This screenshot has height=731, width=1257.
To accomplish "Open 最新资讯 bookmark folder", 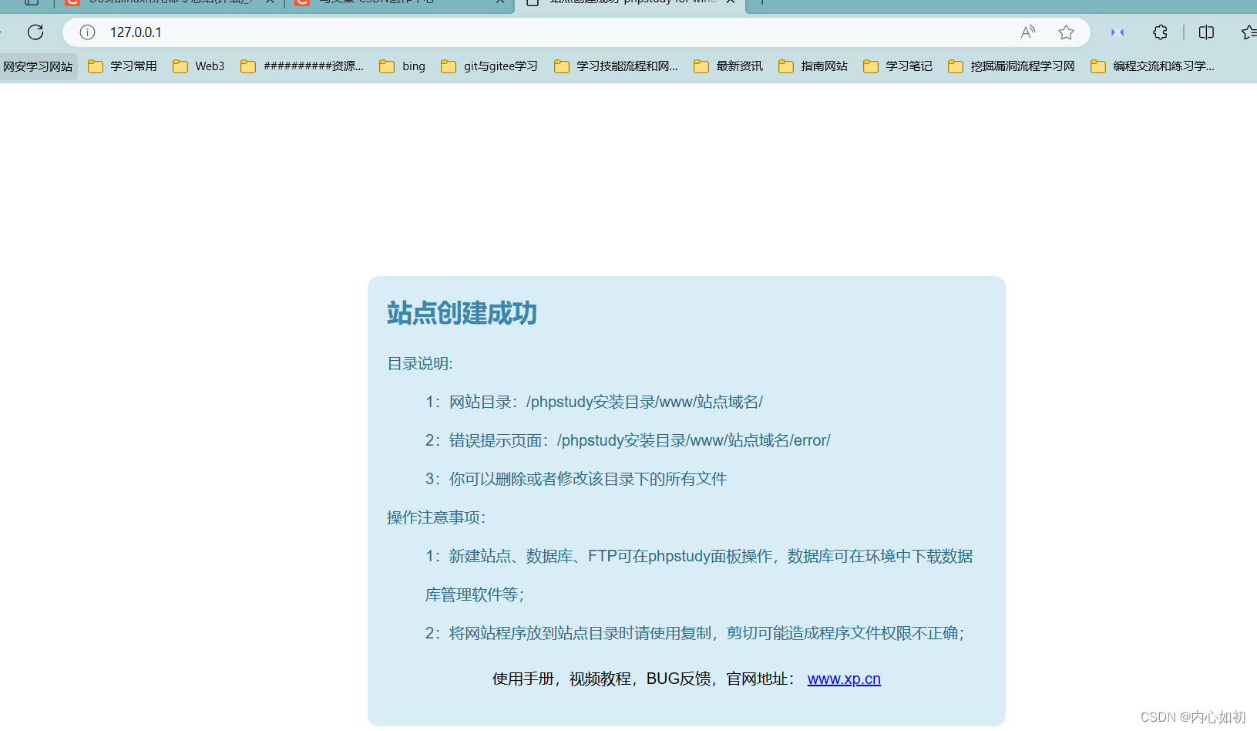I will click(728, 66).
